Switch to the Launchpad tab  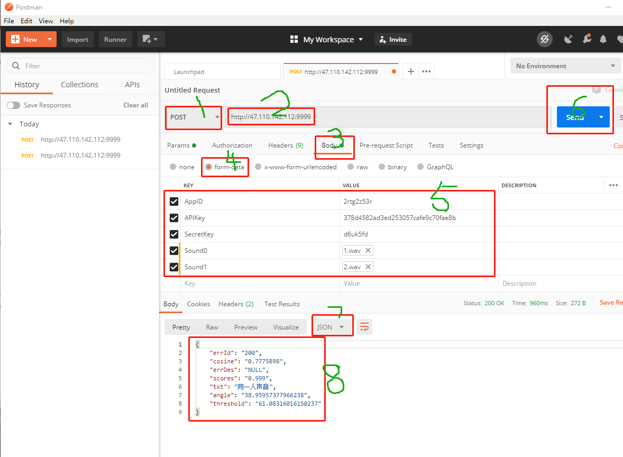click(x=223, y=72)
